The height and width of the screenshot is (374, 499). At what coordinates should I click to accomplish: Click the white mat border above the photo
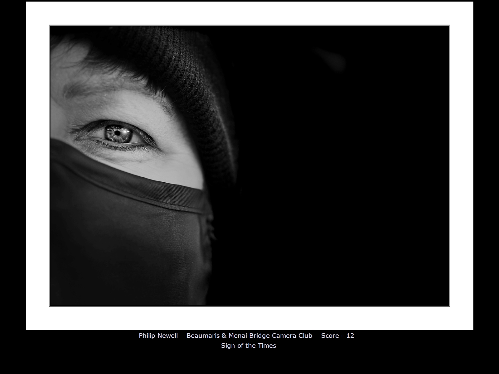pyautogui.click(x=249, y=13)
